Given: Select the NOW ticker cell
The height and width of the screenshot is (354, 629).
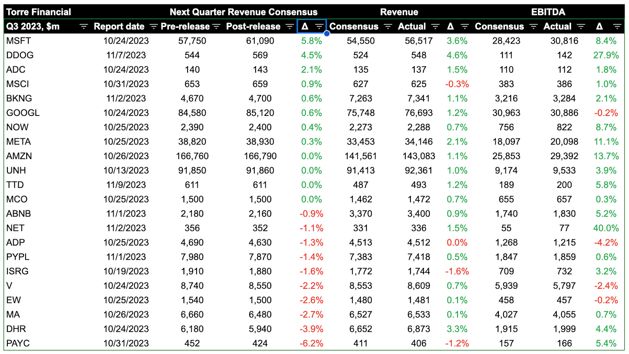Looking at the screenshot, I should [x=17, y=127].
